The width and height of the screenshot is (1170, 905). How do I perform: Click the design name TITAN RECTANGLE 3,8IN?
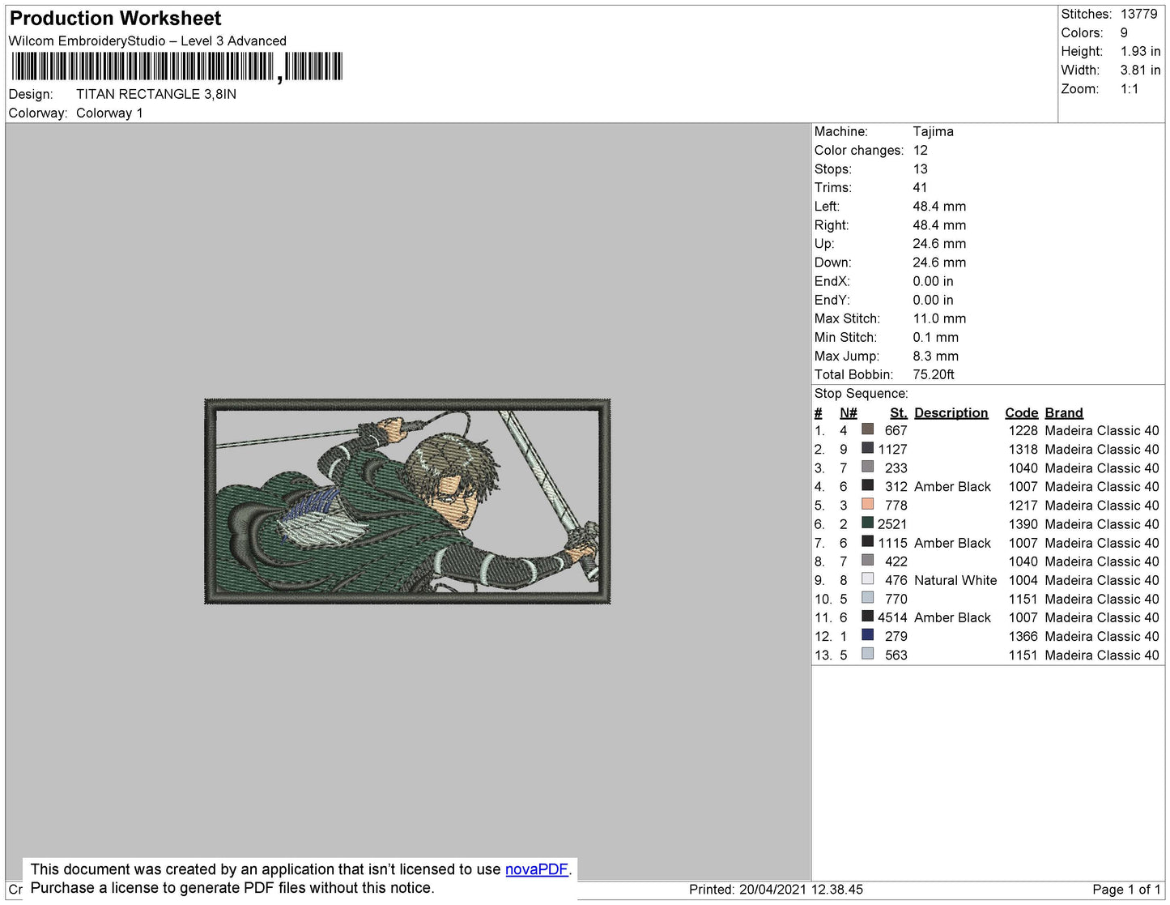point(156,94)
